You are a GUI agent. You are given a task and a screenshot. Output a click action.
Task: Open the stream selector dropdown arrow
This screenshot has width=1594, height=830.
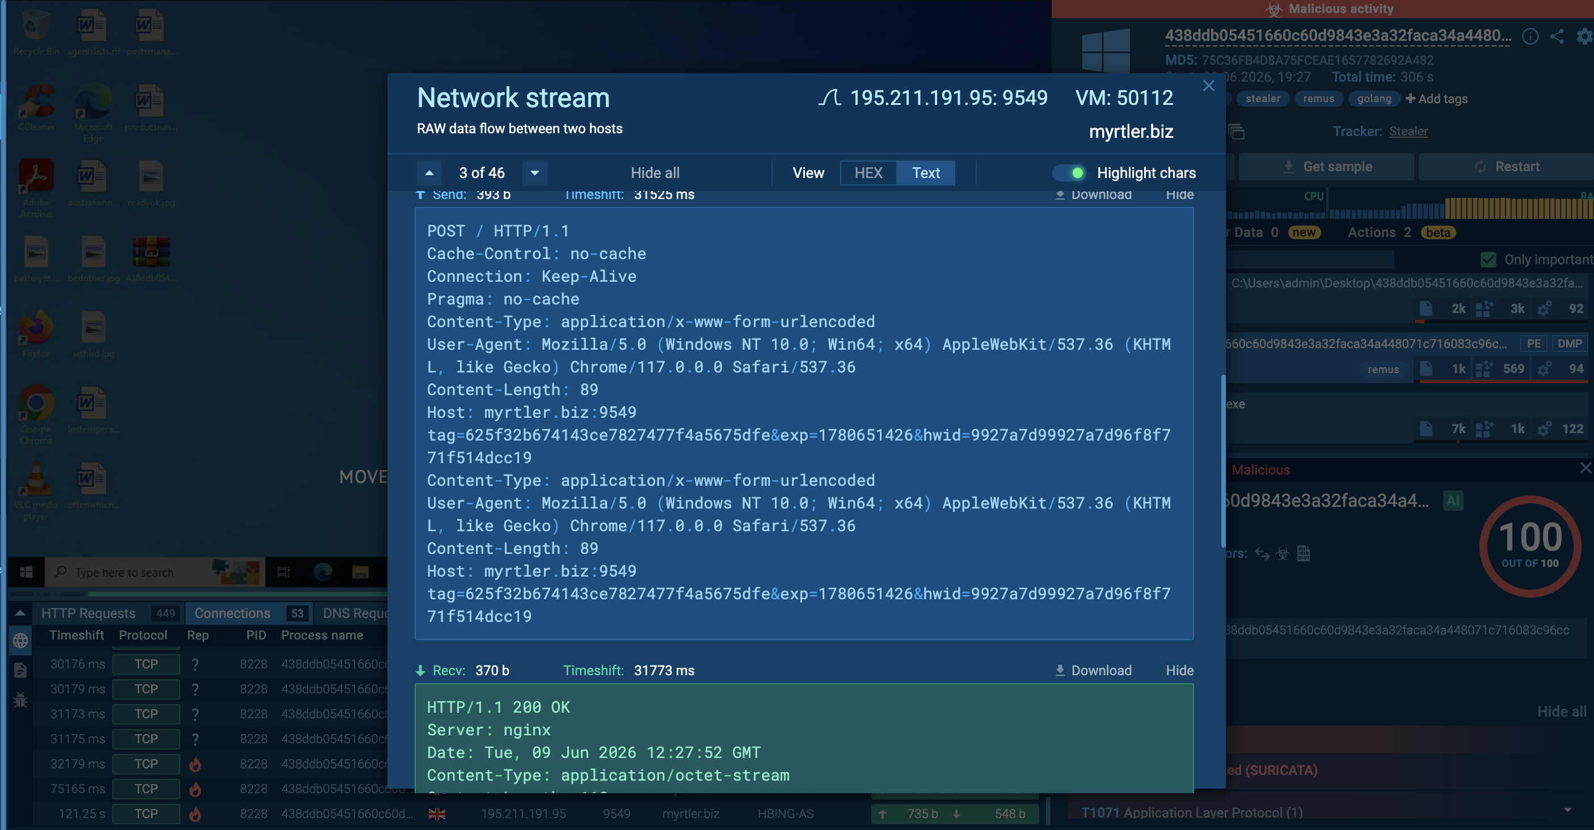point(534,173)
